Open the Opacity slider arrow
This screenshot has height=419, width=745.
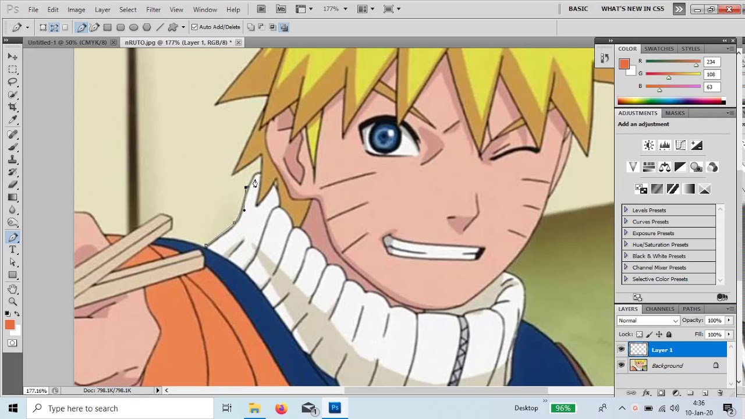tap(728, 321)
